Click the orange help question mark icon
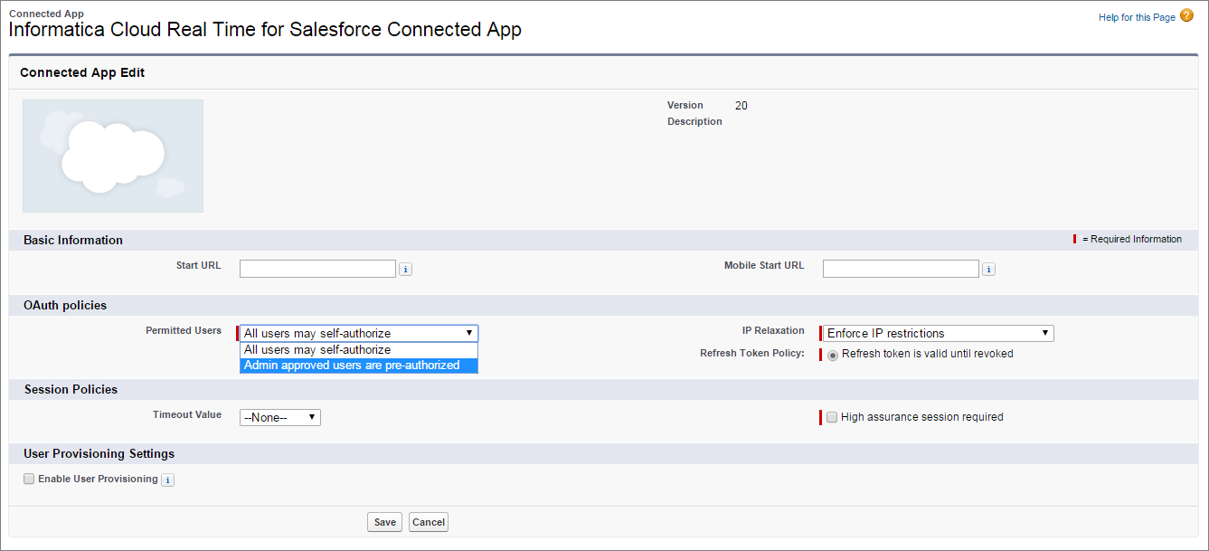Image resolution: width=1209 pixels, height=551 pixels. 1187,15
